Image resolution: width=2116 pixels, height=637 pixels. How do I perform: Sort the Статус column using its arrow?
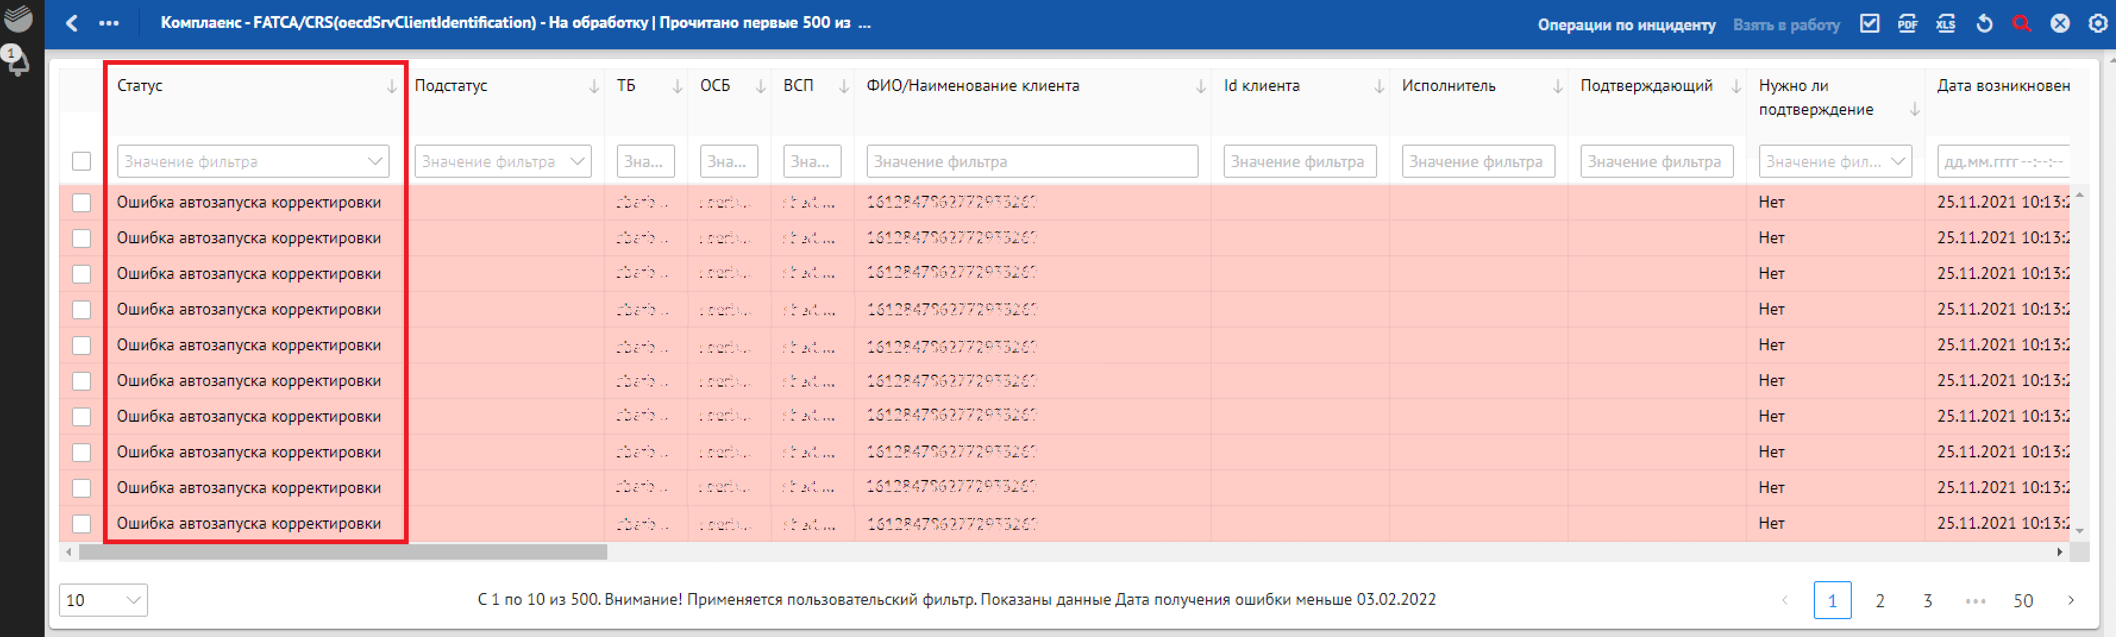point(392,86)
